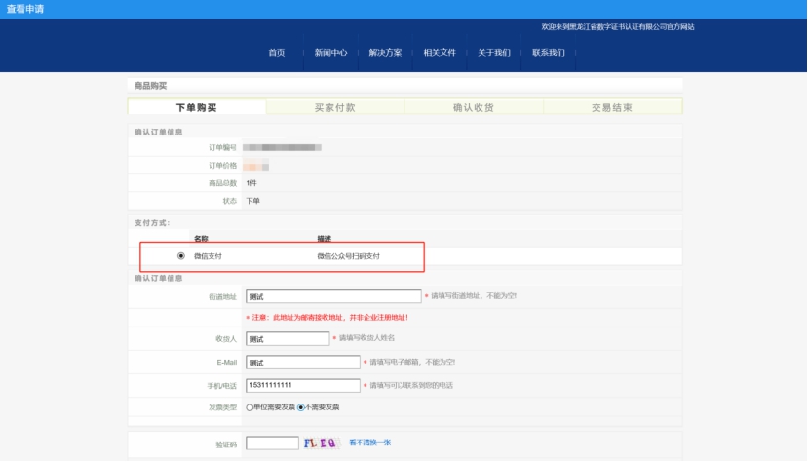This screenshot has width=808, height=462.
Task: Open the 联系我们 navigation link
Action: pos(549,53)
